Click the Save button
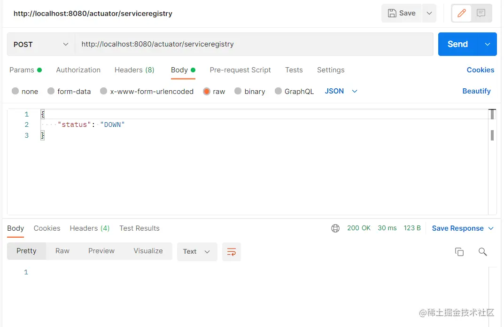504x327 pixels. [x=402, y=13]
